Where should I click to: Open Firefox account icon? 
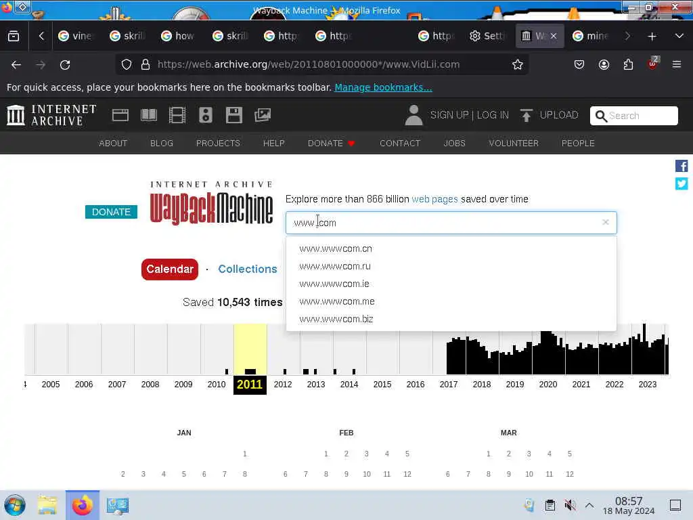click(x=604, y=64)
